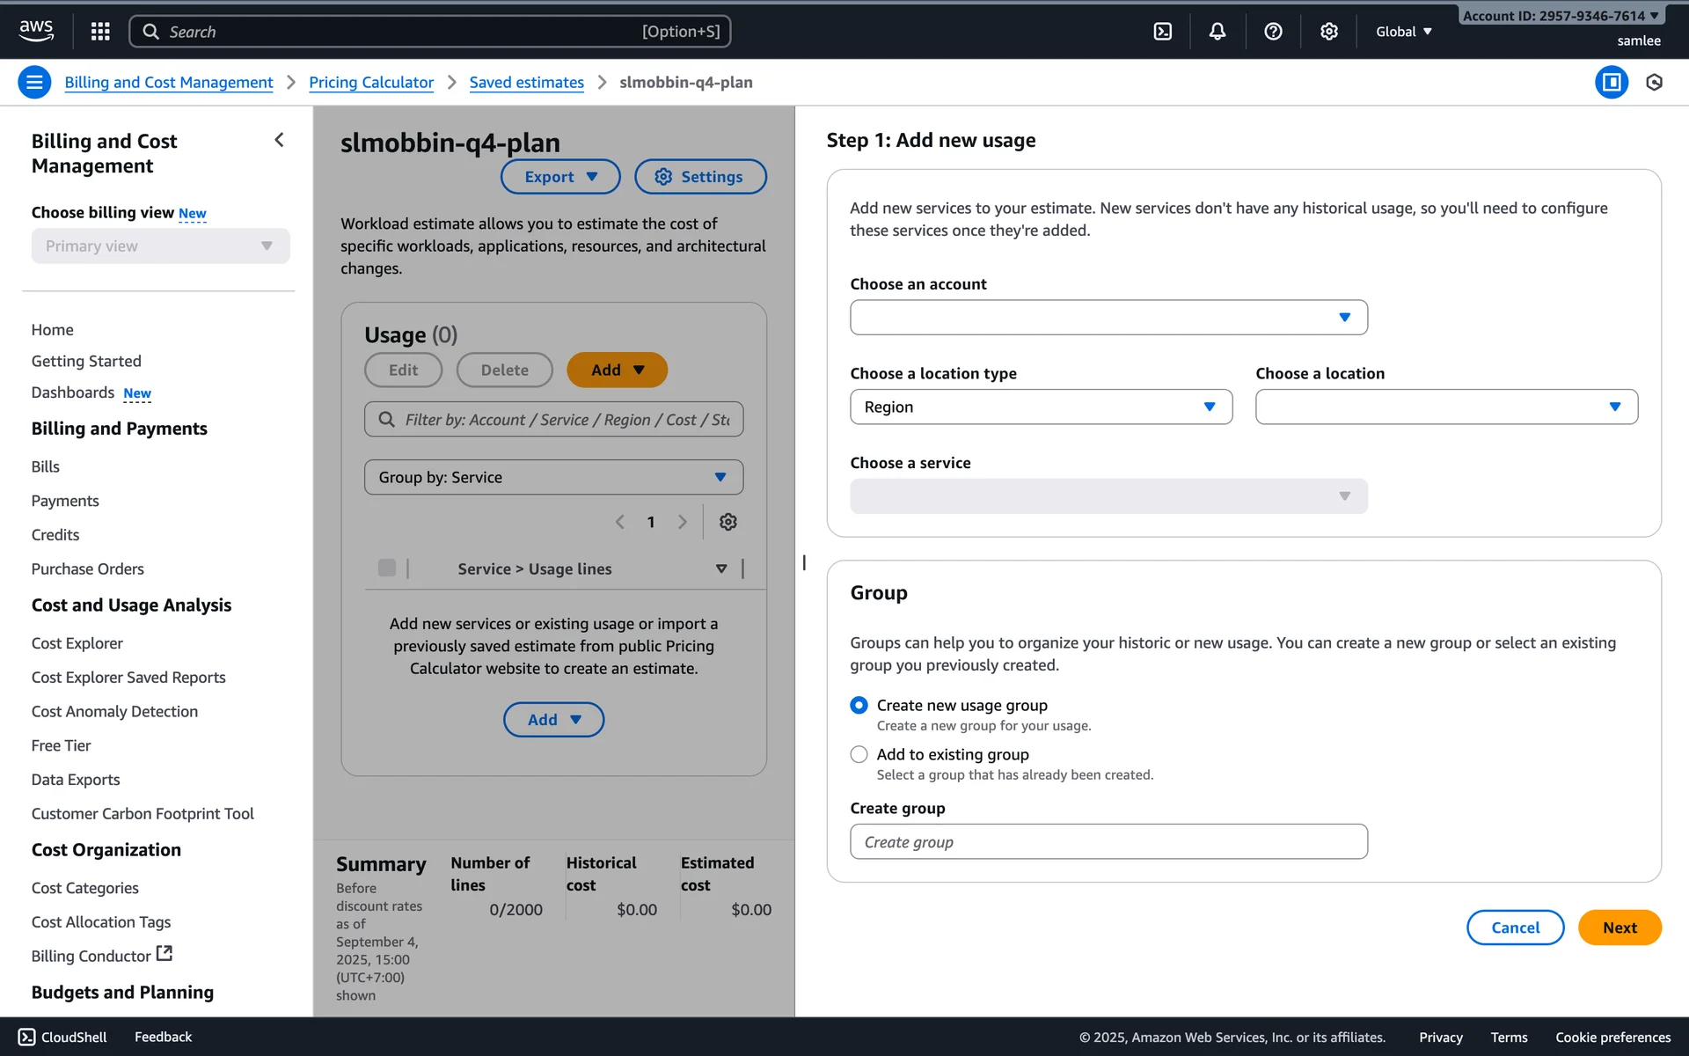Open the Choose a location type dropdown
The height and width of the screenshot is (1056, 1689).
[1040, 407]
